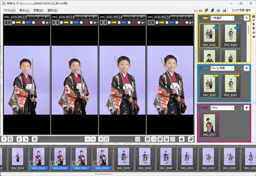
Task: Select IMG_8283 thumbnail in アルバム写真 group
Action: pyautogui.click(x=230, y=85)
